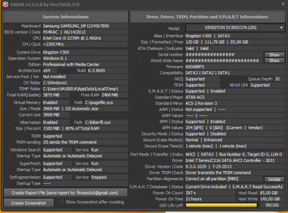Select 80% of Total RAM value
288x213 pixels.
[x=82, y=129]
